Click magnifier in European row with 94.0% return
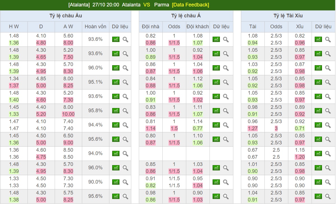The height and width of the screenshot is (204, 336). pos(125,154)
